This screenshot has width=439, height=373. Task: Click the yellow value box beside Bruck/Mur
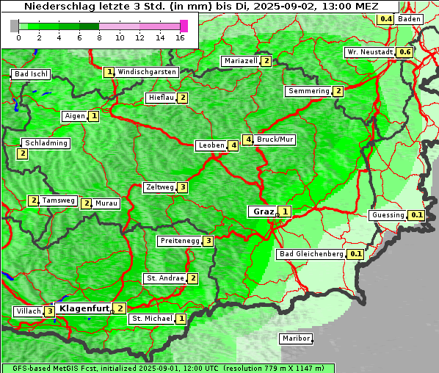coord(248,140)
